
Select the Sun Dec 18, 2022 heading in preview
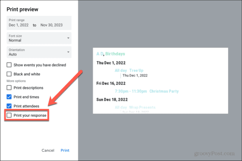click(112, 100)
